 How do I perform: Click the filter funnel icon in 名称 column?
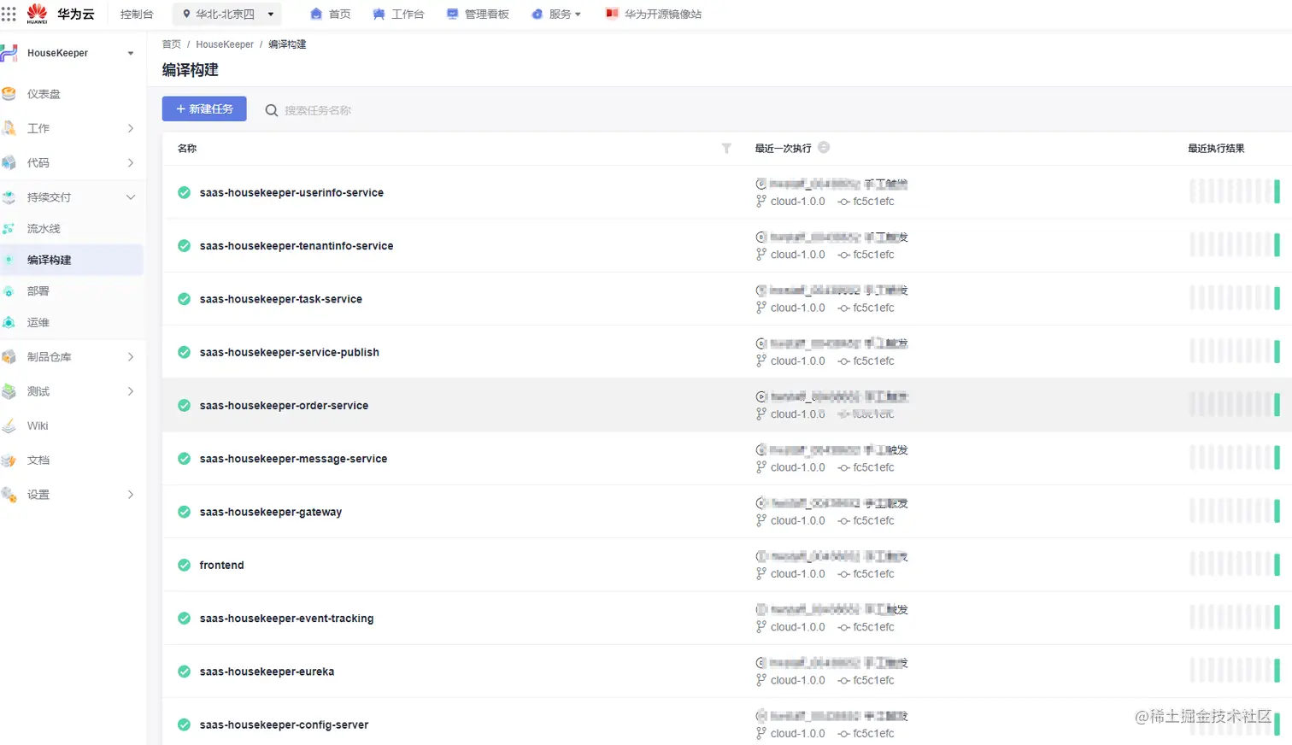(x=726, y=149)
